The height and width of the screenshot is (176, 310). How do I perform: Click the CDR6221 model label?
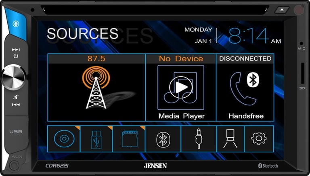click(57, 166)
